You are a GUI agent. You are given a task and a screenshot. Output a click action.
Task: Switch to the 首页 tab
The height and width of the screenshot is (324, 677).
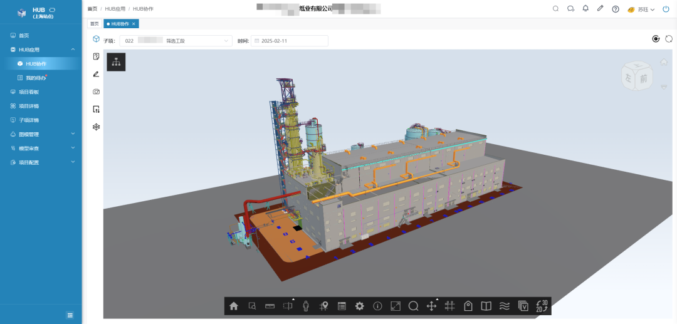(x=94, y=24)
